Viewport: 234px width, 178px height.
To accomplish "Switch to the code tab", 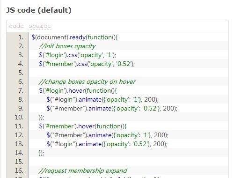I will click(x=16, y=26).
